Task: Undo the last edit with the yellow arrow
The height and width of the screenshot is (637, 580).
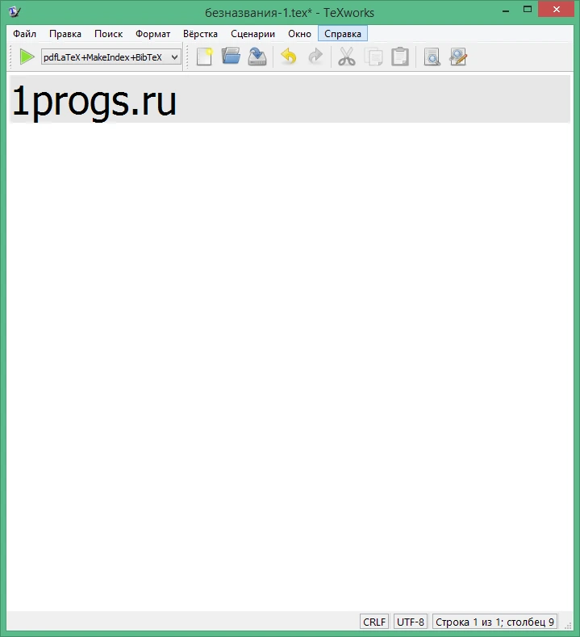Action: tap(289, 57)
